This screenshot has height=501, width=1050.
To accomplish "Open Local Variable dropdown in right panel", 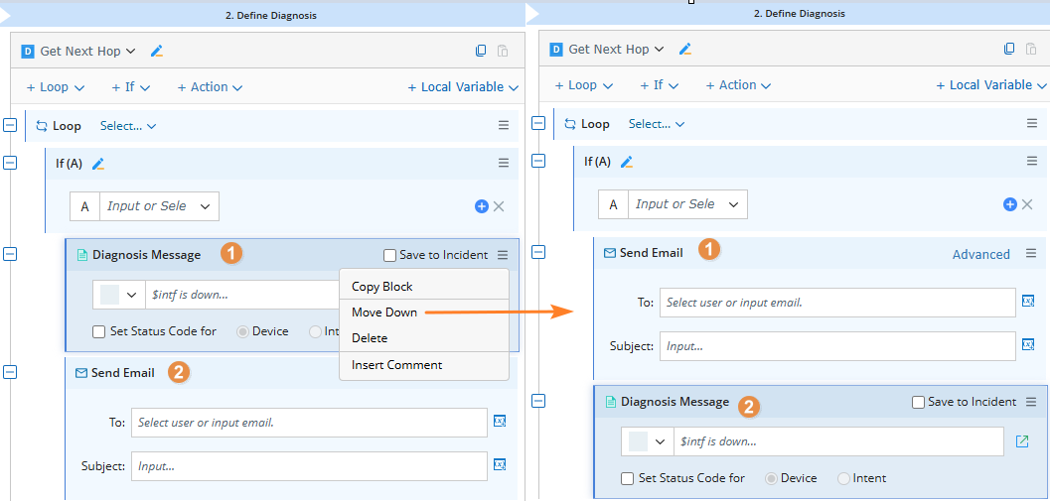I will point(991,85).
